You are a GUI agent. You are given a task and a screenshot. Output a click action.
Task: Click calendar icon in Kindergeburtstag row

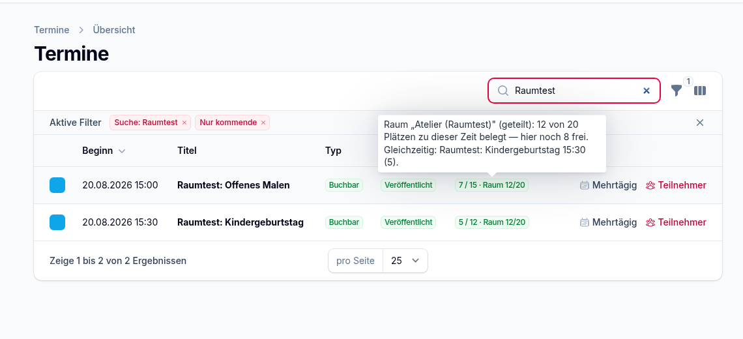(585, 222)
